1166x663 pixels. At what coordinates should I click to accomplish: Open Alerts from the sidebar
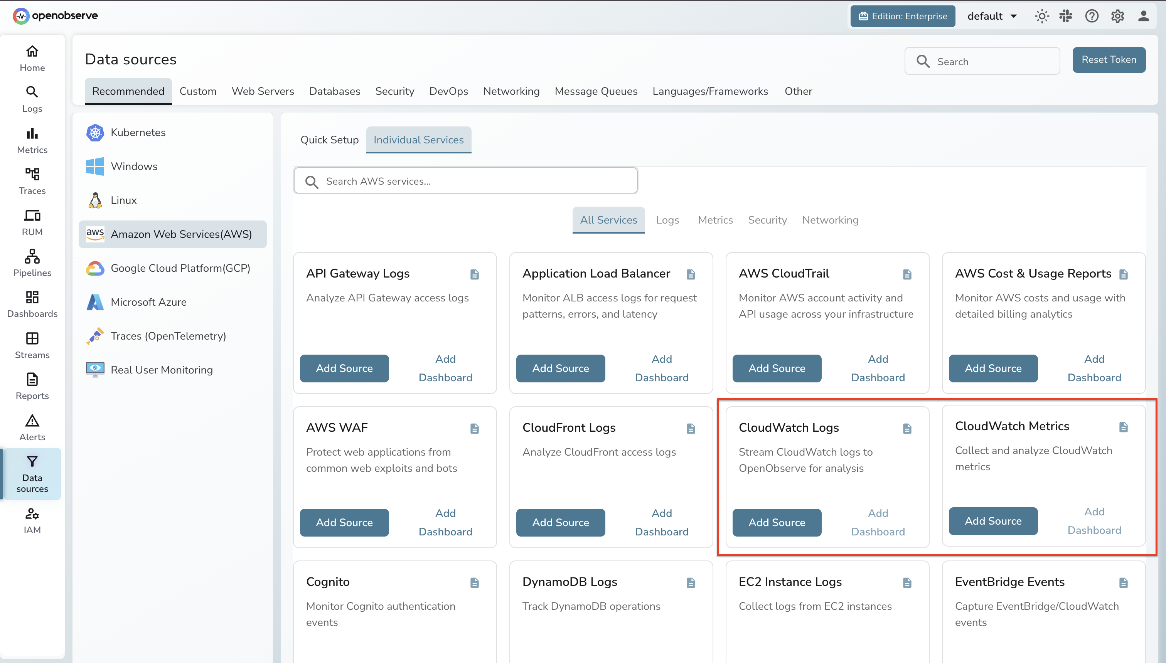click(32, 427)
